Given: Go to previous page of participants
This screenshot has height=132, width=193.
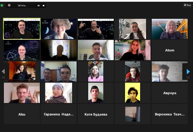Looking at the screenshot, I should [x=3, y=72].
